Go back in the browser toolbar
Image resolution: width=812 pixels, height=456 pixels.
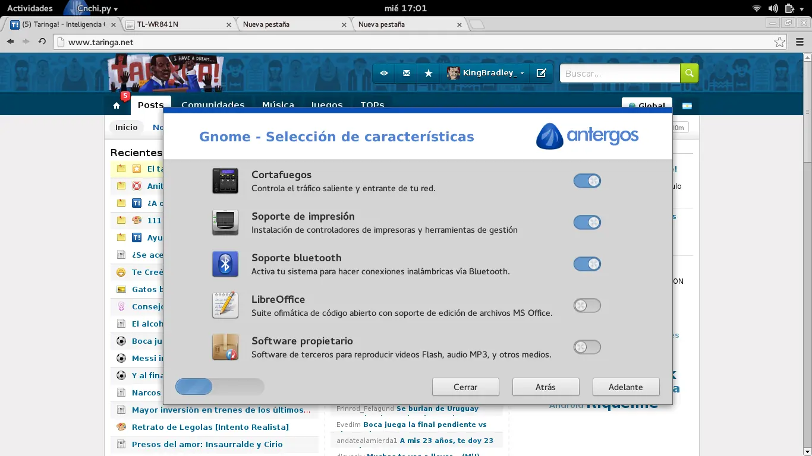(x=10, y=42)
